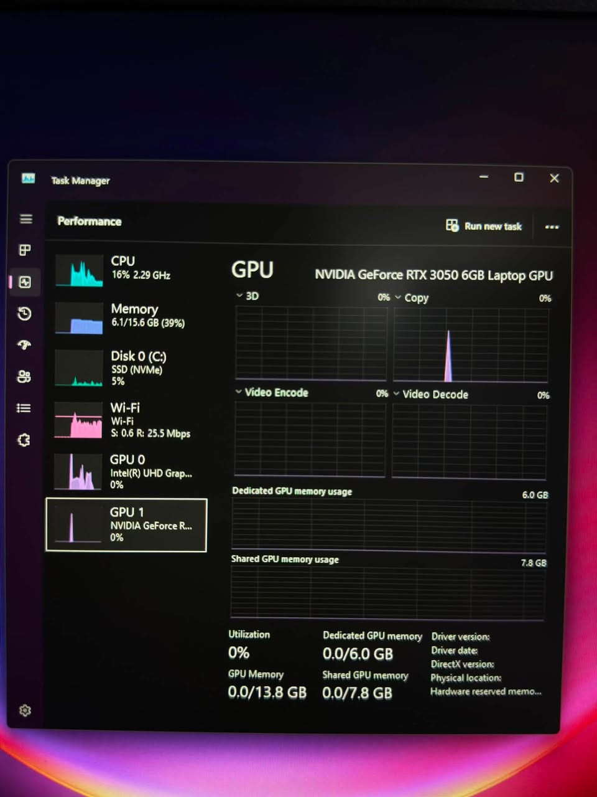Click the Driver date label
The width and height of the screenshot is (597, 797).
click(x=455, y=650)
